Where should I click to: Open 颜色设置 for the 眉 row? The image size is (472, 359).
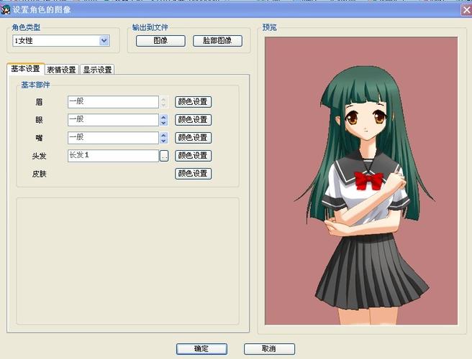[x=194, y=102]
